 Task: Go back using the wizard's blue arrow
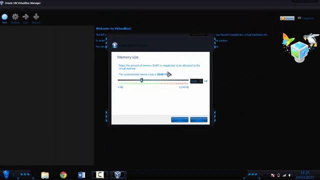[114, 45]
